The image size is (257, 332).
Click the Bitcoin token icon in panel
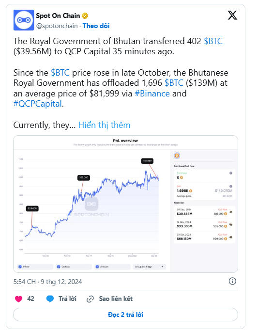point(177,156)
